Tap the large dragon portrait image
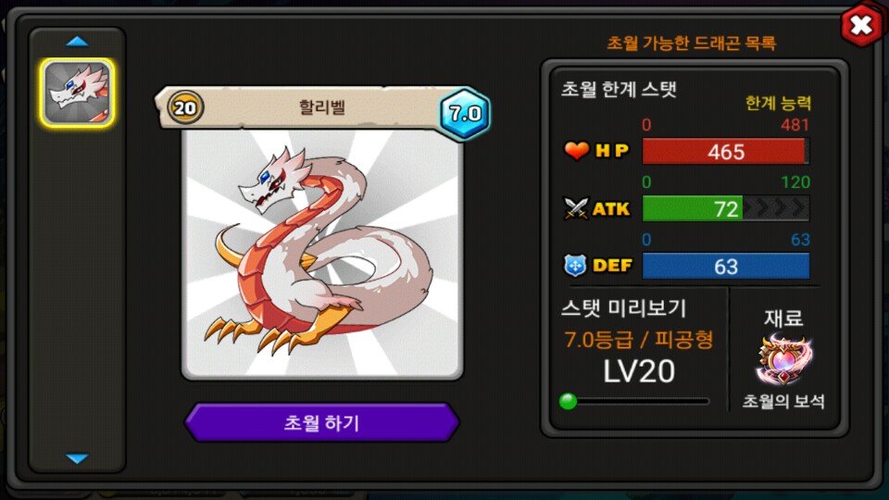 coord(322,254)
